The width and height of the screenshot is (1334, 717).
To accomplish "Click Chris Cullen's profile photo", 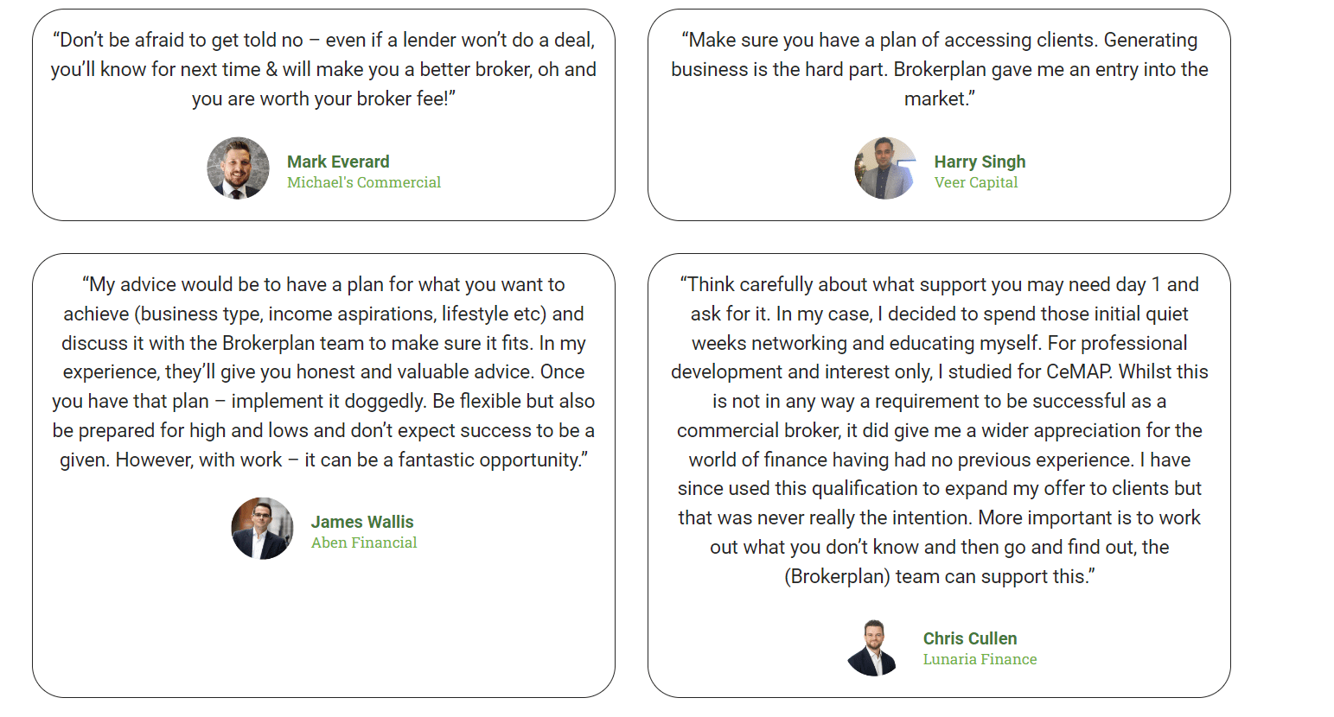I will pos(874,648).
